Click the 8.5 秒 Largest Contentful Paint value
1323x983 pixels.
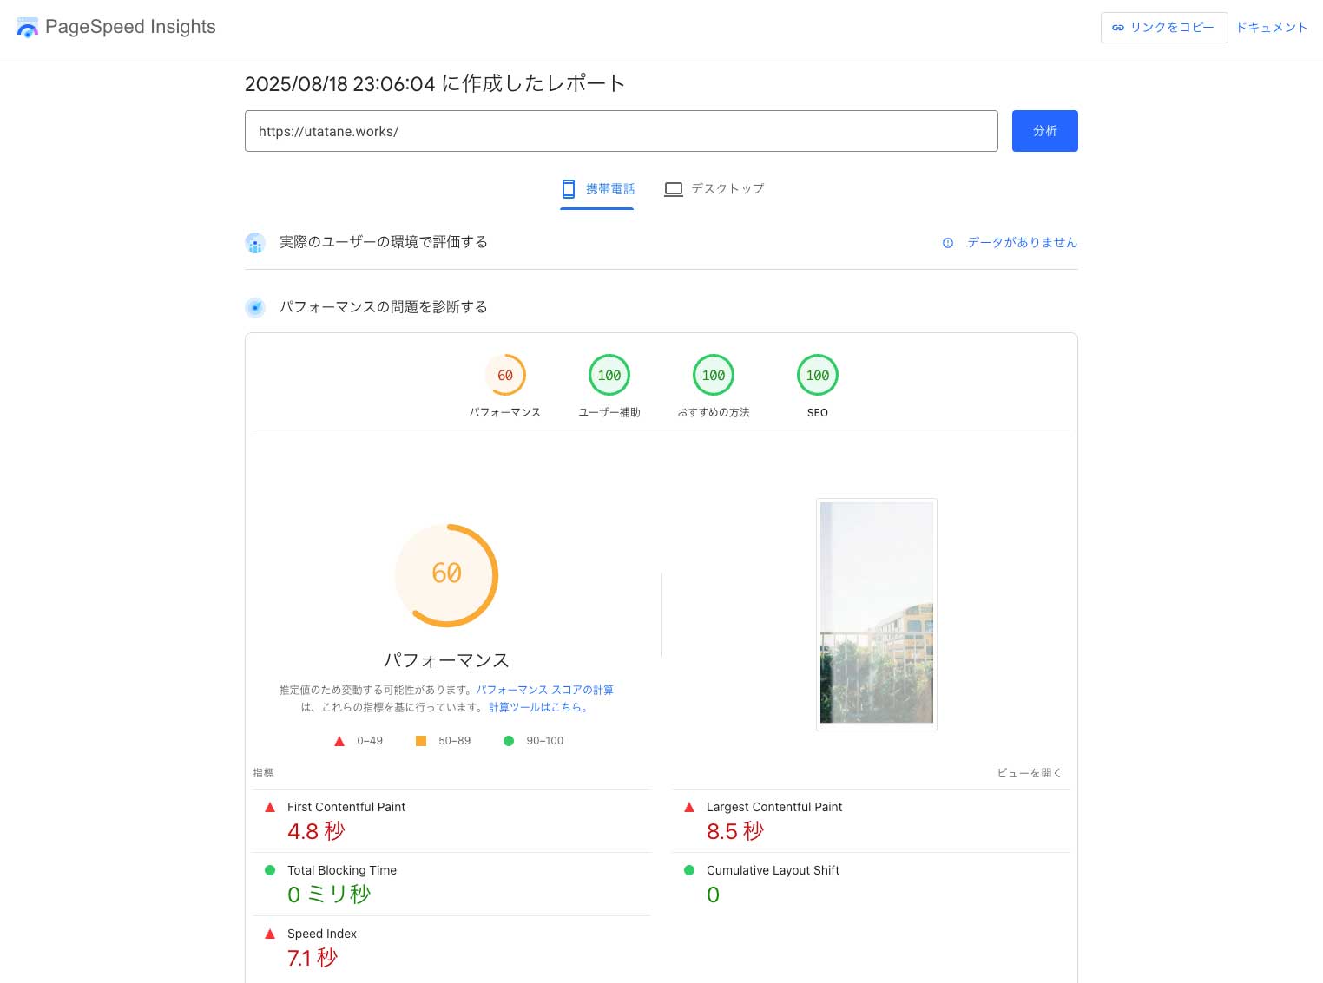pyautogui.click(x=735, y=831)
